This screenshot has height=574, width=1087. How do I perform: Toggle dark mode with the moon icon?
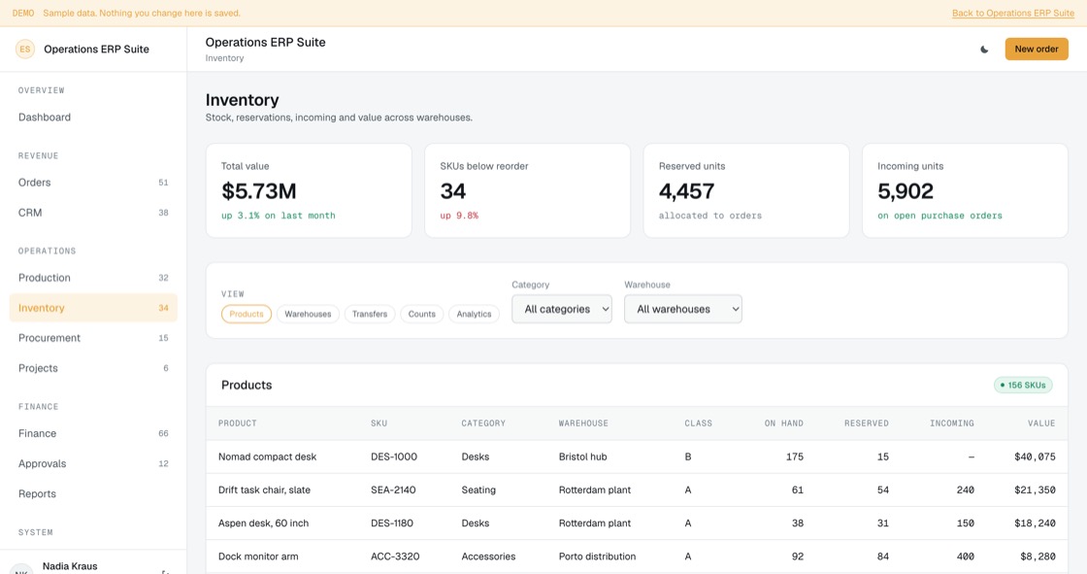pos(984,50)
